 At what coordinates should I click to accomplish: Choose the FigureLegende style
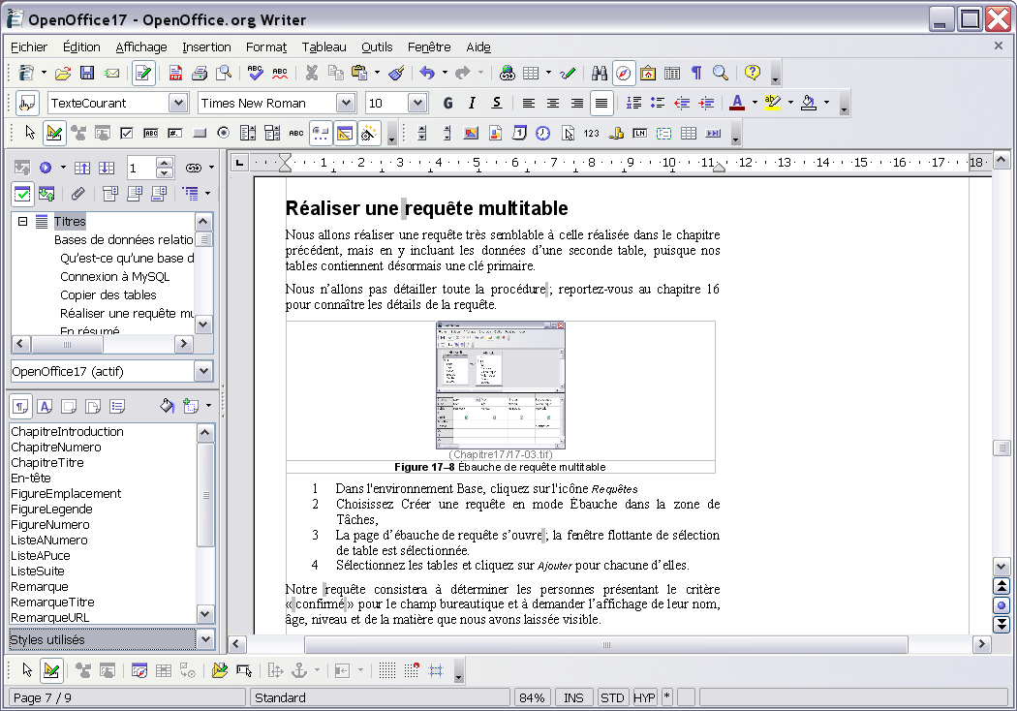tap(52, 510)
